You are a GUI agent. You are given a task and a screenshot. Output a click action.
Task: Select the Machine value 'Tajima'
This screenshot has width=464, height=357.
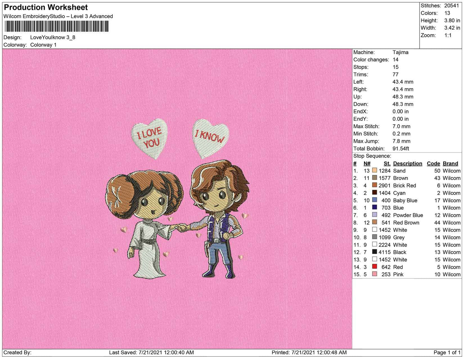400,52
